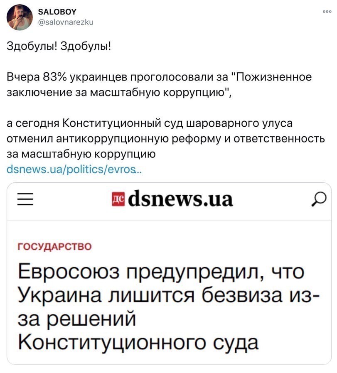Open the tweet's three-dot more options

coord(327,11)
